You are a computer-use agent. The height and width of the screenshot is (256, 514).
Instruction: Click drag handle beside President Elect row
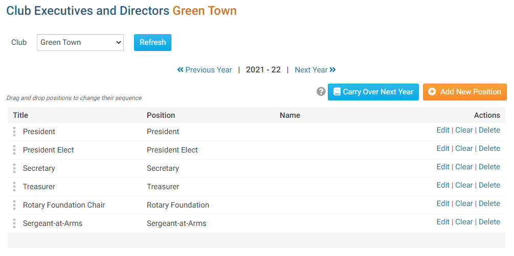[14, 150]
